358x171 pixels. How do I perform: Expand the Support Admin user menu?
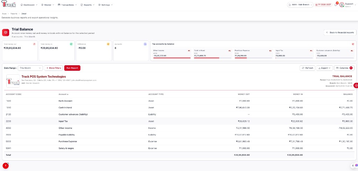(350, 5)
